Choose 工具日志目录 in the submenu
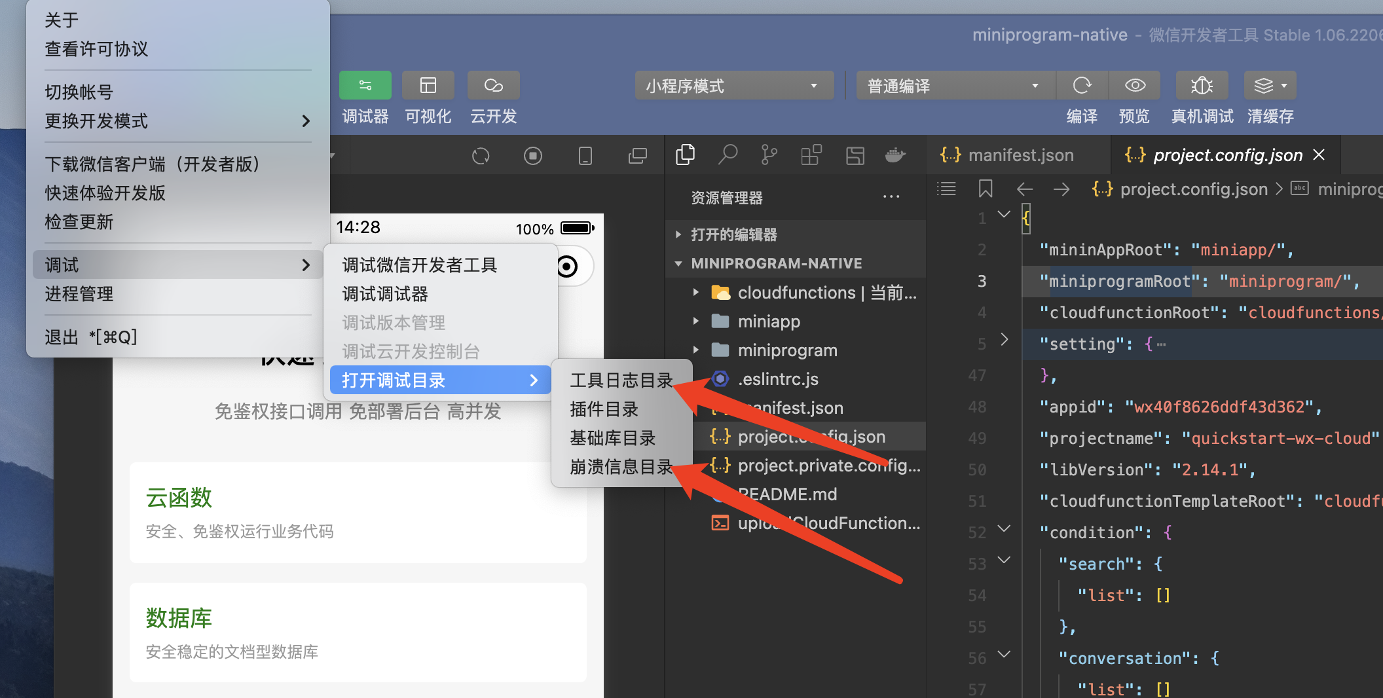The image size is (1383, 698). tap(621, 380)
